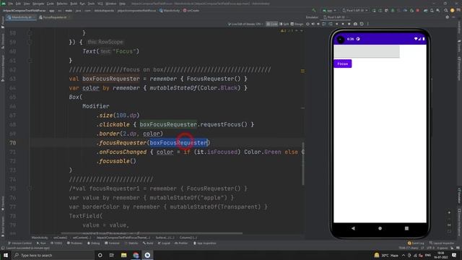The image size is (462, 260).
Task: Click the editor vertical scrollbar thumb
Action: pos(303,164)
